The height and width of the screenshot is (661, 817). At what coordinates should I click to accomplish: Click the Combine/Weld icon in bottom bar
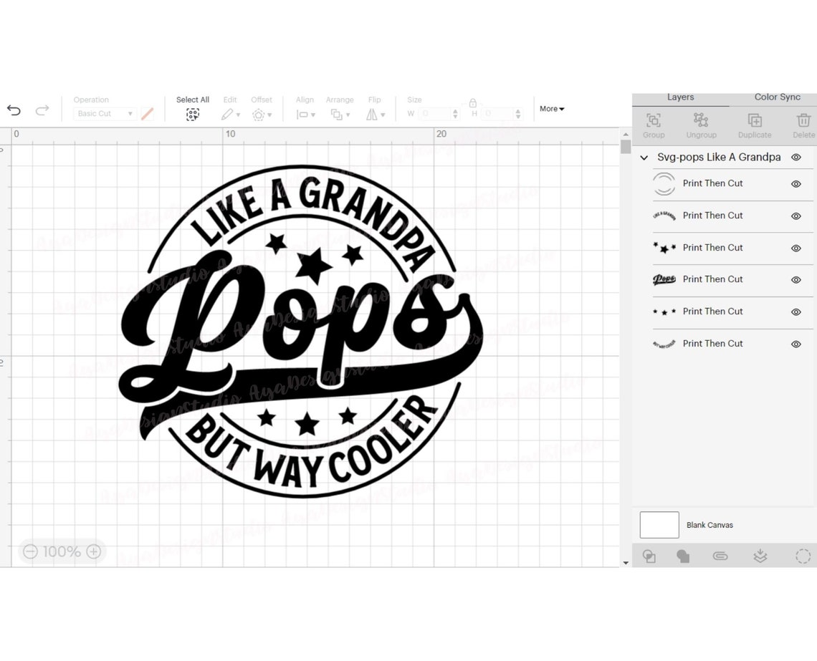tap(683, 556)
